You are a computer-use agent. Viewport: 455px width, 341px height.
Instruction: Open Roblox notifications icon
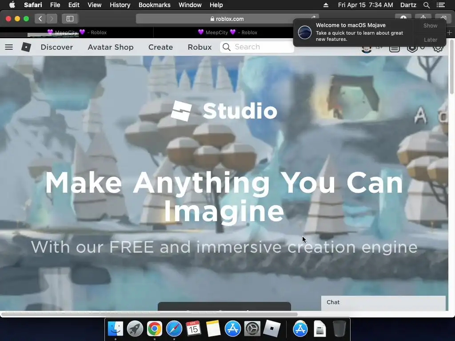pyautogui.click(x=395, y=49)
